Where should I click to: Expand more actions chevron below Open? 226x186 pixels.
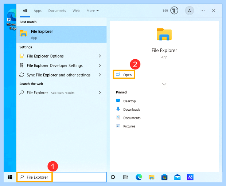[164, 84]
